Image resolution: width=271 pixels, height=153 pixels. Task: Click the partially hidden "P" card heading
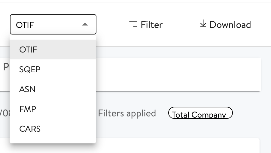click(x=6, y=67)
